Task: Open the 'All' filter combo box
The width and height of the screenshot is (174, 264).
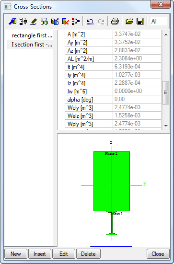Action: [159, 22]
